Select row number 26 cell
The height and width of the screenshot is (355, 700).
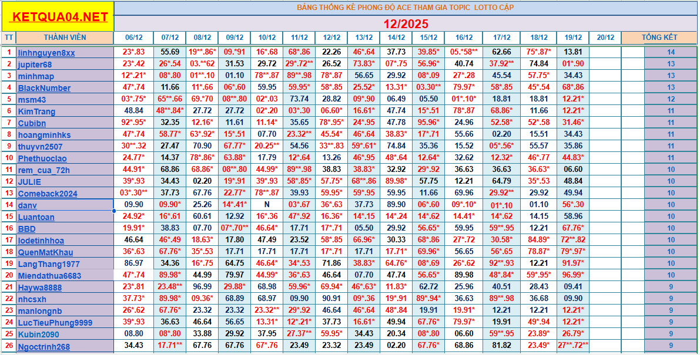(8, 346)
